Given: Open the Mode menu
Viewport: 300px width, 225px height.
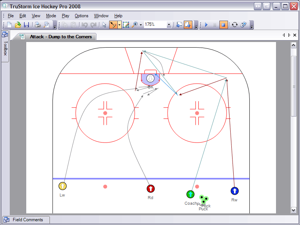Looking at the screenshot, I should tap(51, 16).
